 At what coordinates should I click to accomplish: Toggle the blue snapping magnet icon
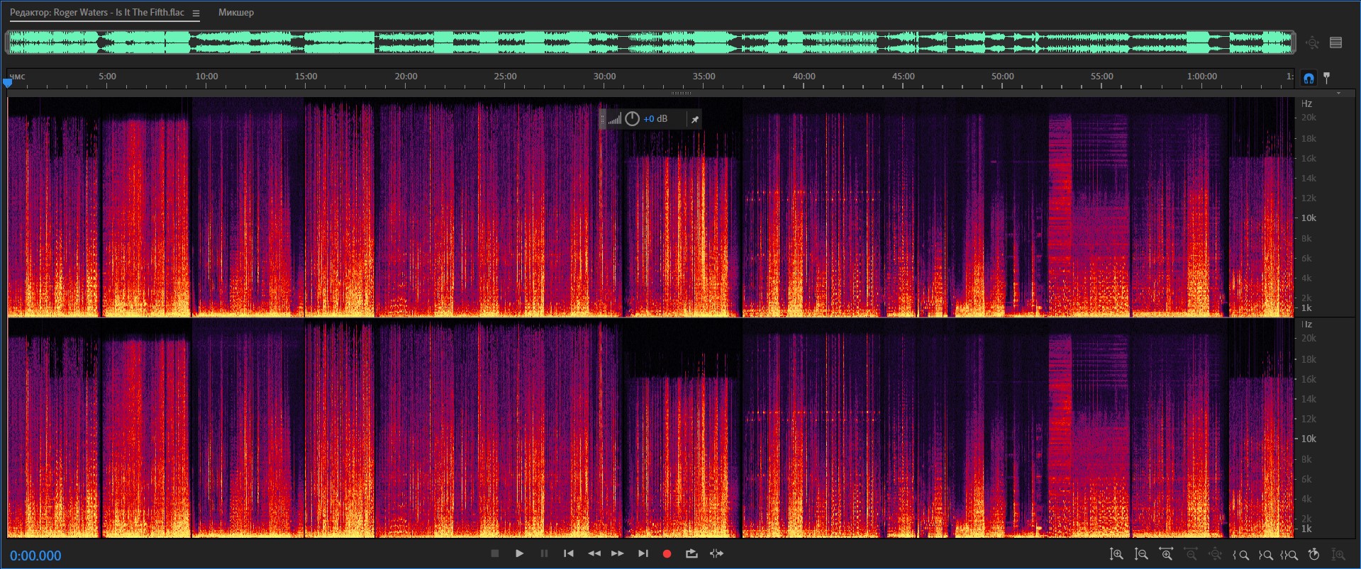point(1309,78)
